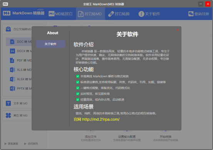Open the 其它转换 tab
The image size is (213, 150).
pos(119,14)
